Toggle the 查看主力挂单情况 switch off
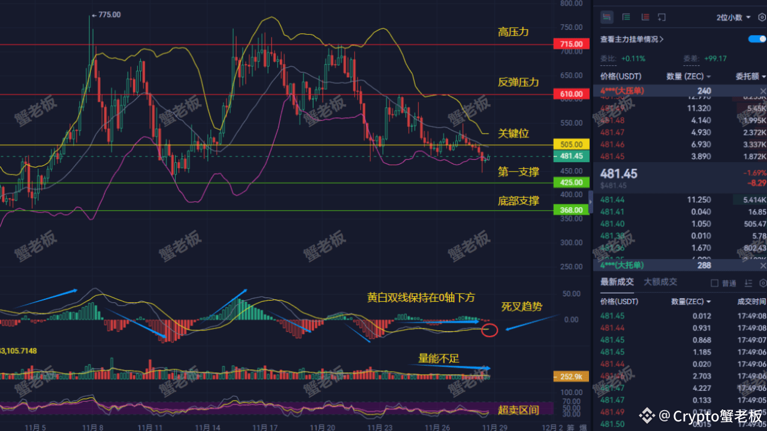 [757, 39]
